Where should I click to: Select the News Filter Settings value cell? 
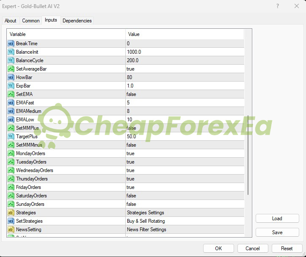click(x=185, y=230)
